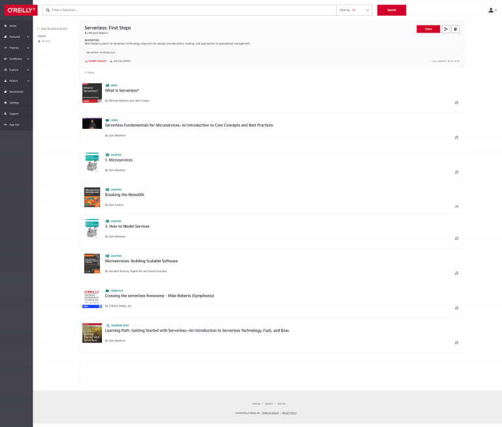Viewport: 502px width, 427px height.
Task: Click the video clip icon above Crossing the serverless fireswamp
Action: 107,291
